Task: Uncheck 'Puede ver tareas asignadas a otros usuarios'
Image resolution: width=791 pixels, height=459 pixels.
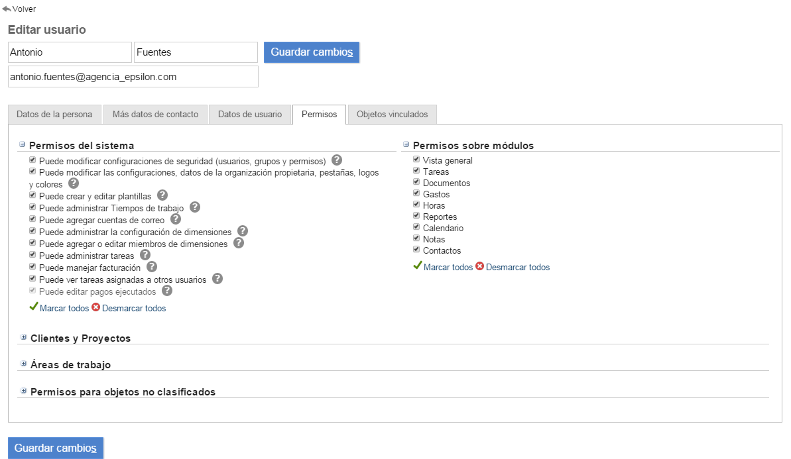Action: 32,280
